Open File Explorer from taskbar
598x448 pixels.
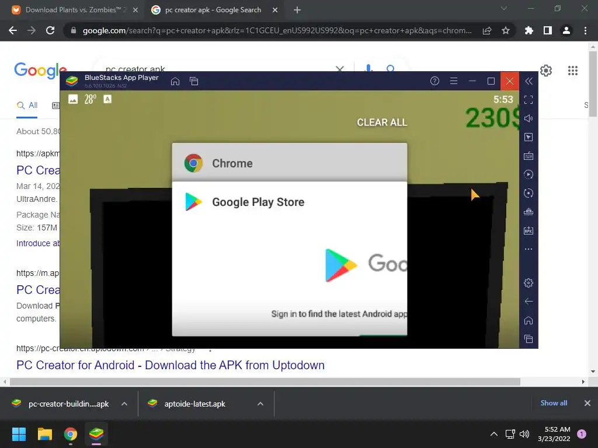click(x=44, y=434)
